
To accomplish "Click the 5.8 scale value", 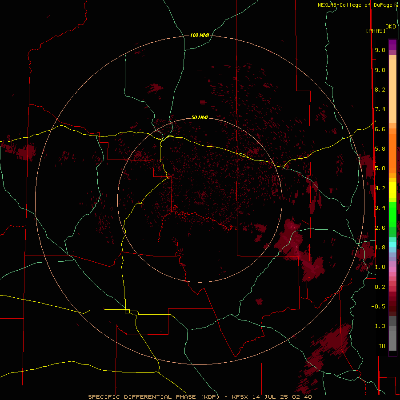I will pos(380,149).
